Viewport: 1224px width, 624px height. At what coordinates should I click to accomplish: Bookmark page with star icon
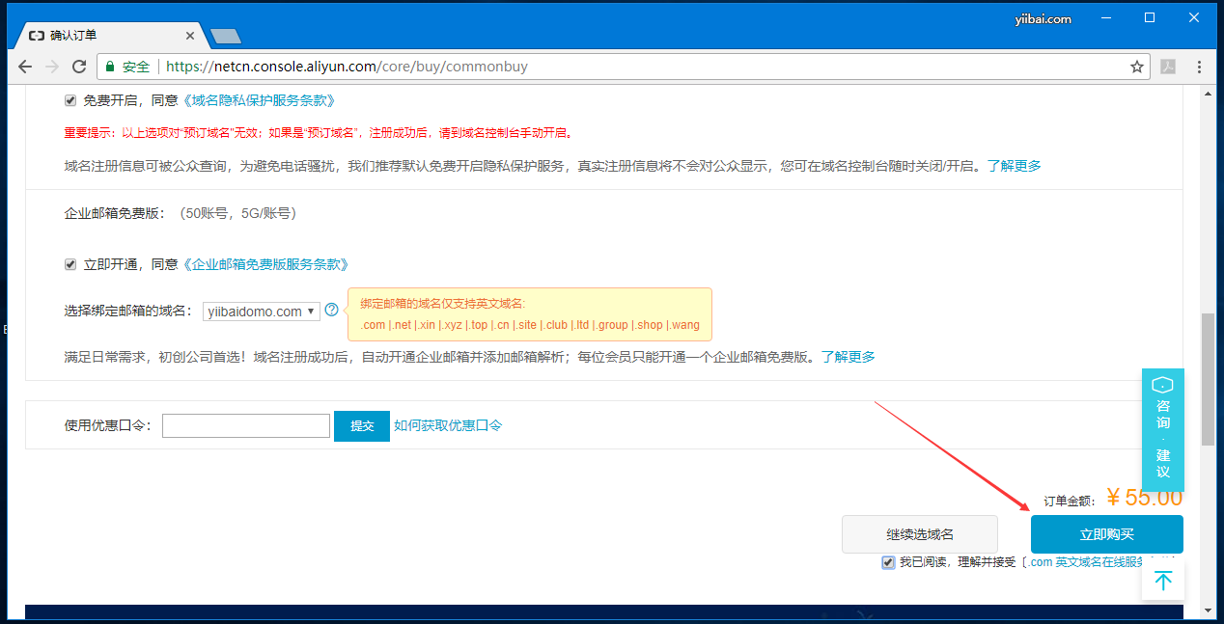[1136, 67]
